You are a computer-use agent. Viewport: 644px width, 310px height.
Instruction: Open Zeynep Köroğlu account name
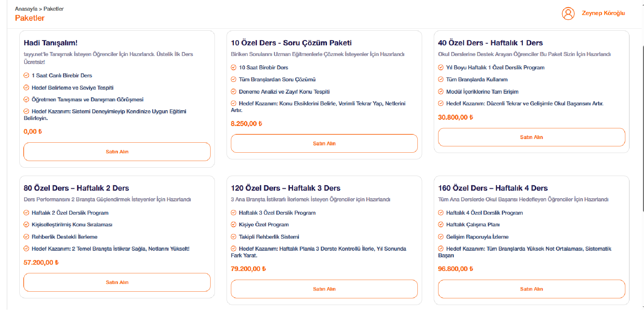point(603,13)
